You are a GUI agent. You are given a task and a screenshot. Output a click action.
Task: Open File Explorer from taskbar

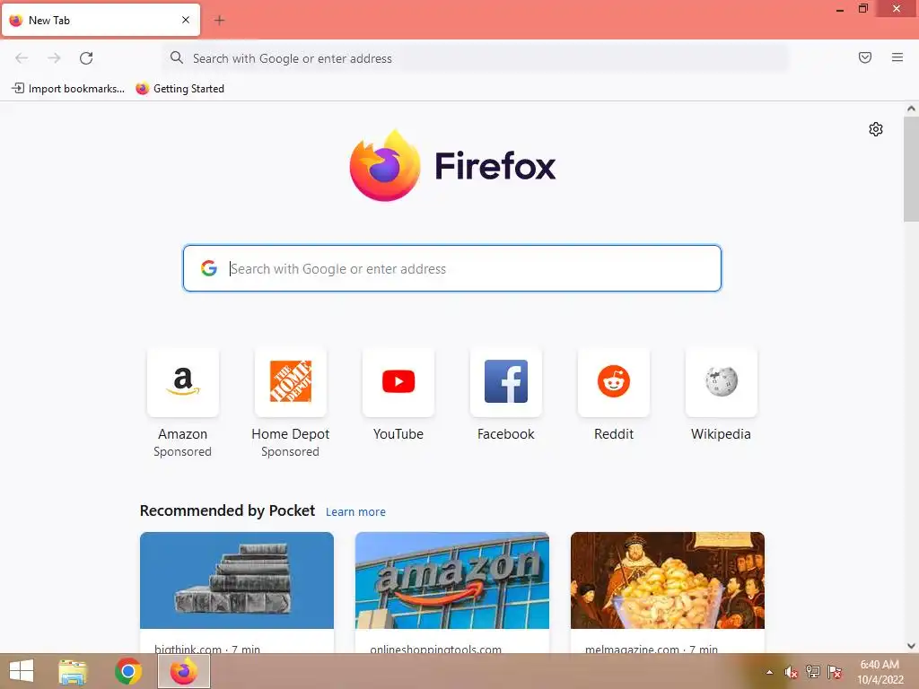pos(73,671)
